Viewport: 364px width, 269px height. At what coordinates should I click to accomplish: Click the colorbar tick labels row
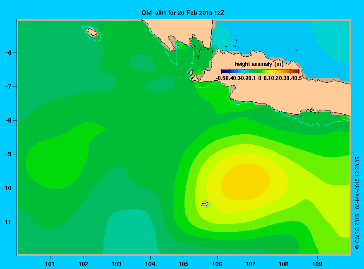(x=259, y=78)
